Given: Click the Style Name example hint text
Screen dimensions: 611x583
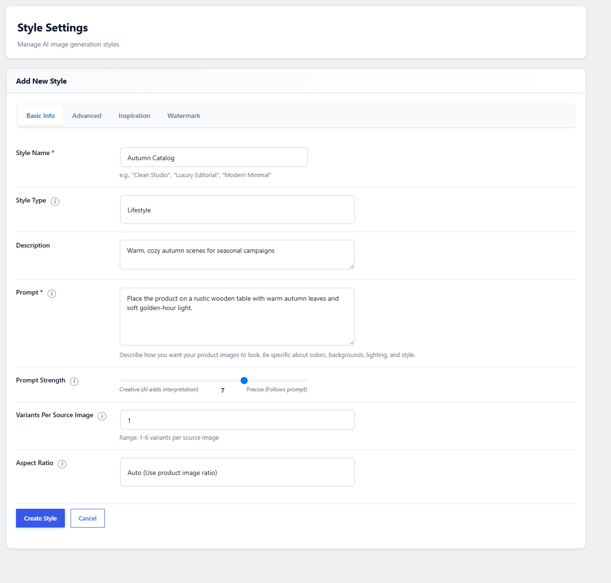Looking at the screenshot, I should (x=195, y=175).
